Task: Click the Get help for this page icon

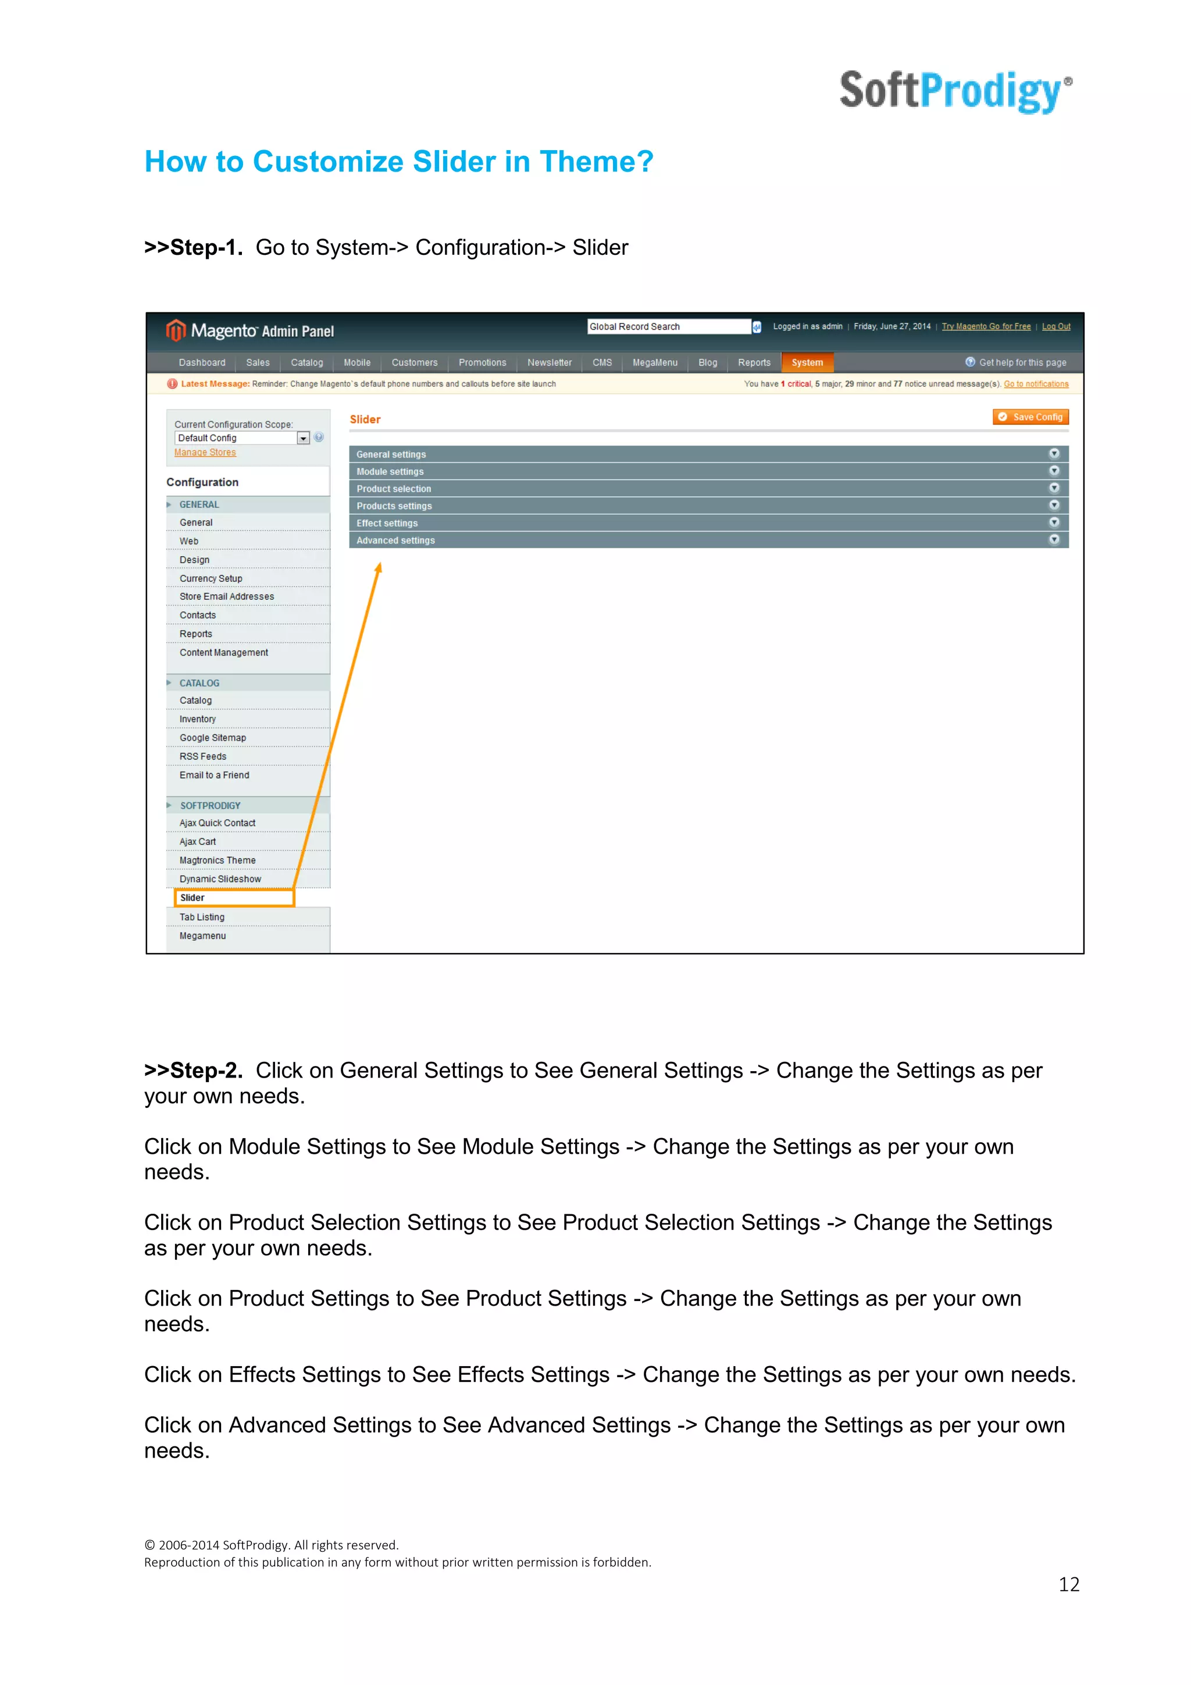Action: pos(969,362)
